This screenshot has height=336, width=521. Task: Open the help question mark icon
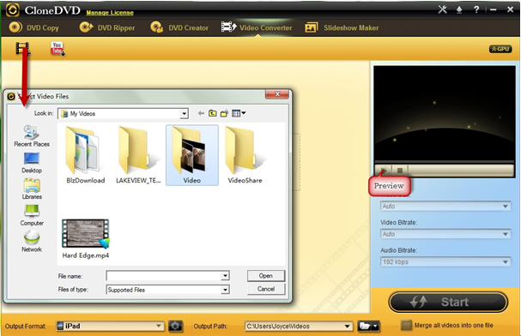tap(476, 9)
